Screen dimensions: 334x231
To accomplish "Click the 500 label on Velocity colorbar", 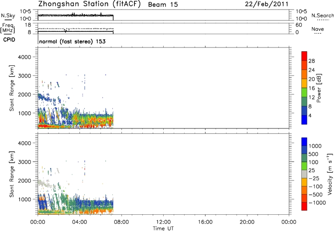I will coord(314,154).
